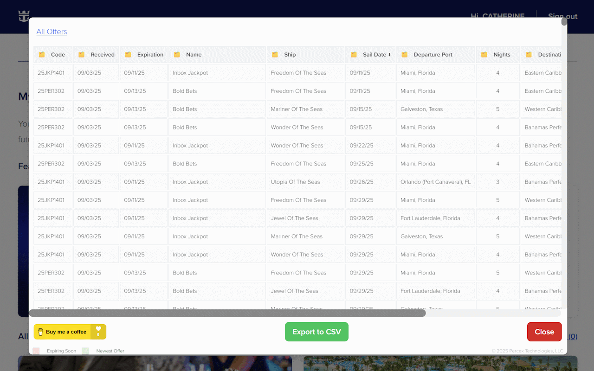Image resolution: width=594 pixels, height=371 pixels.
Task: Click the heart counter on coffee button
Action: 98,332
